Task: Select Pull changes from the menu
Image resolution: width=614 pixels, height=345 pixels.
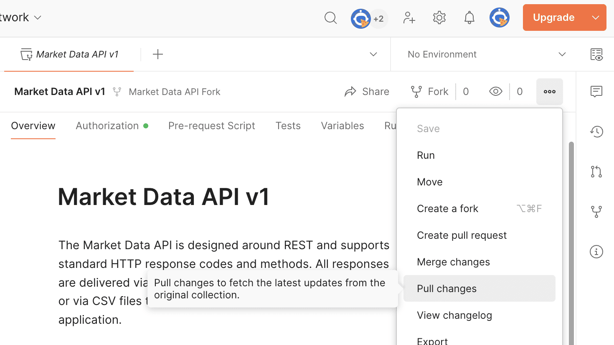Action: (x=447, y=288)
